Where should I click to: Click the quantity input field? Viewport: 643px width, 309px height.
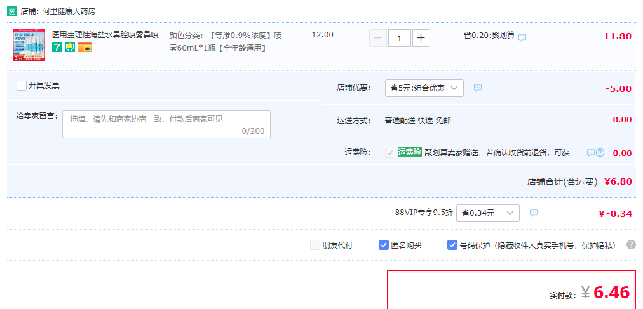400,38
